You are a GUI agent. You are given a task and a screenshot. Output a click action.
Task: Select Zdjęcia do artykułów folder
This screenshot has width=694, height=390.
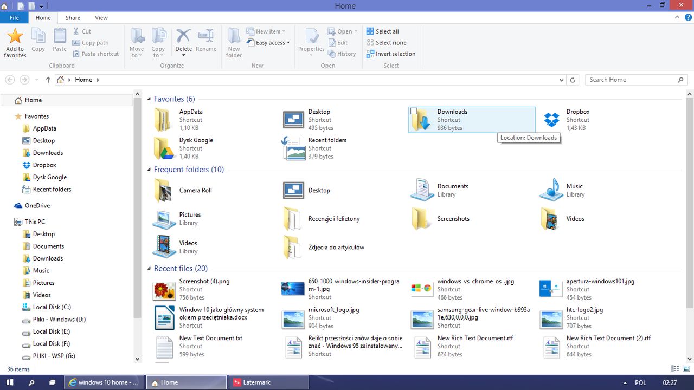pos(343,248)
